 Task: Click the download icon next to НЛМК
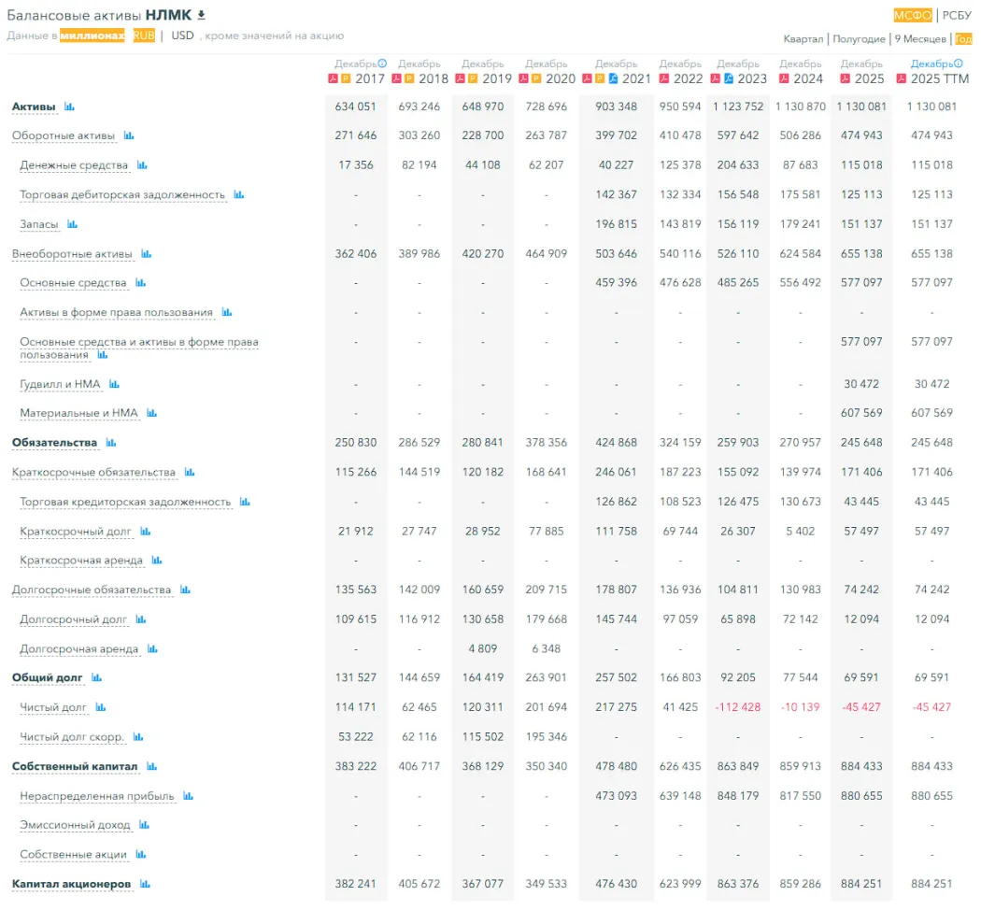201,15
